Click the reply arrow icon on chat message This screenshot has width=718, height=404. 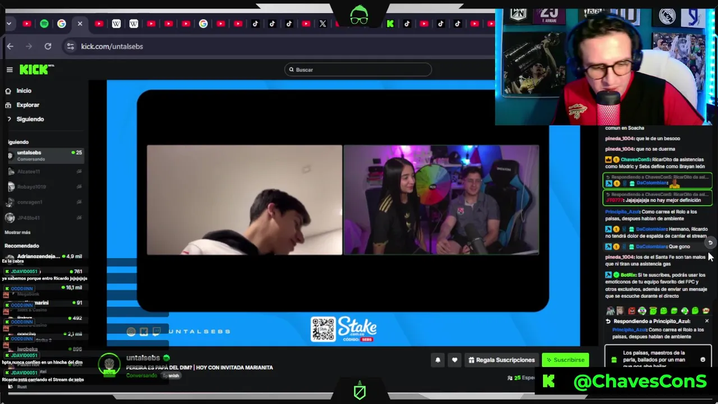point(710,243)
